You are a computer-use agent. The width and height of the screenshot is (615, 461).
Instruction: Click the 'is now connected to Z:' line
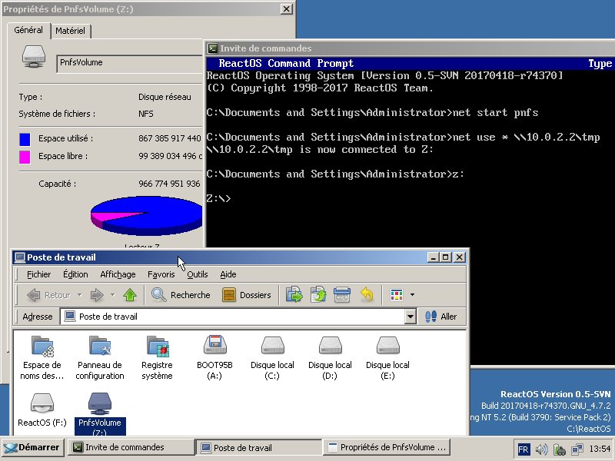[x=320, y=149]
